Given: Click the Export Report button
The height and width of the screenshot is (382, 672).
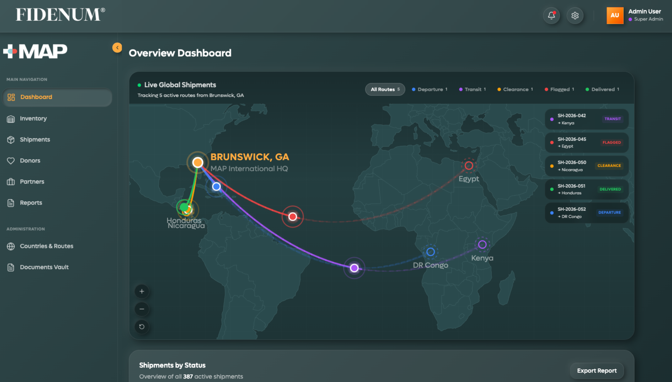Looking at the screenshot, I should point(597,370).
